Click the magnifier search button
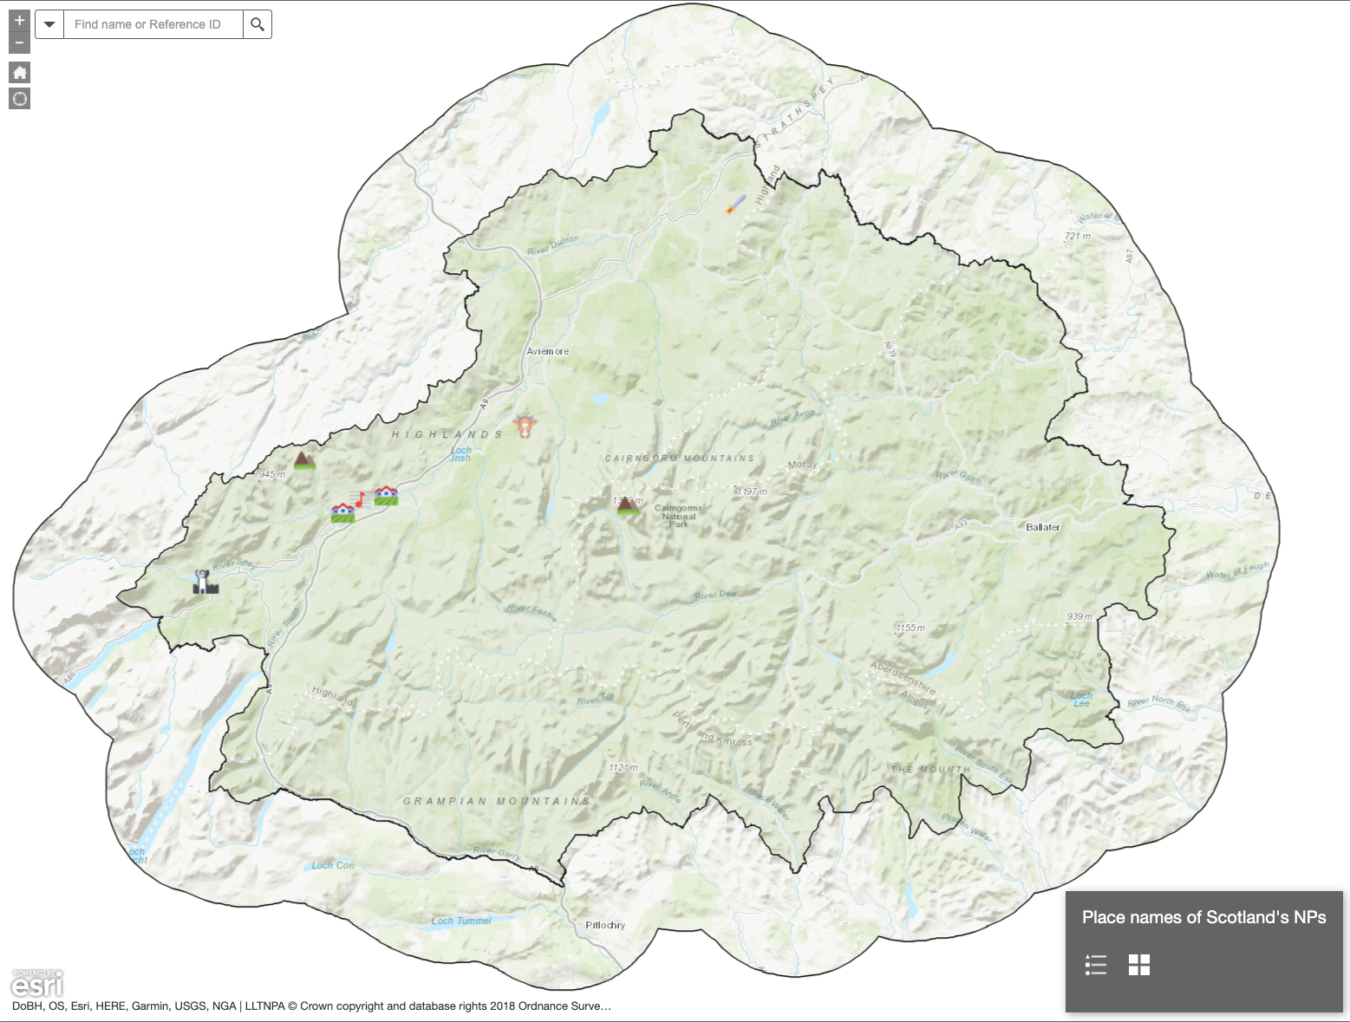Screen dimensions: 1350x1022 pos(258,24)
